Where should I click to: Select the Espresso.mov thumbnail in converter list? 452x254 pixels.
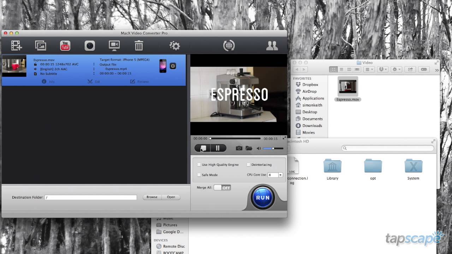(14, 66)
